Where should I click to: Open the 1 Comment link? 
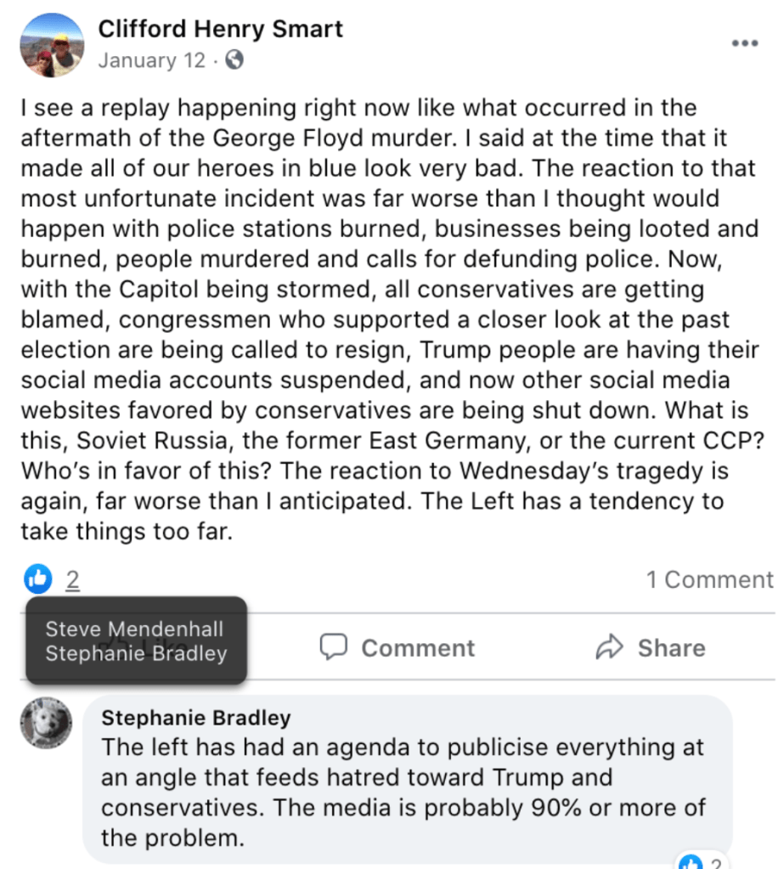pos(709,580)
